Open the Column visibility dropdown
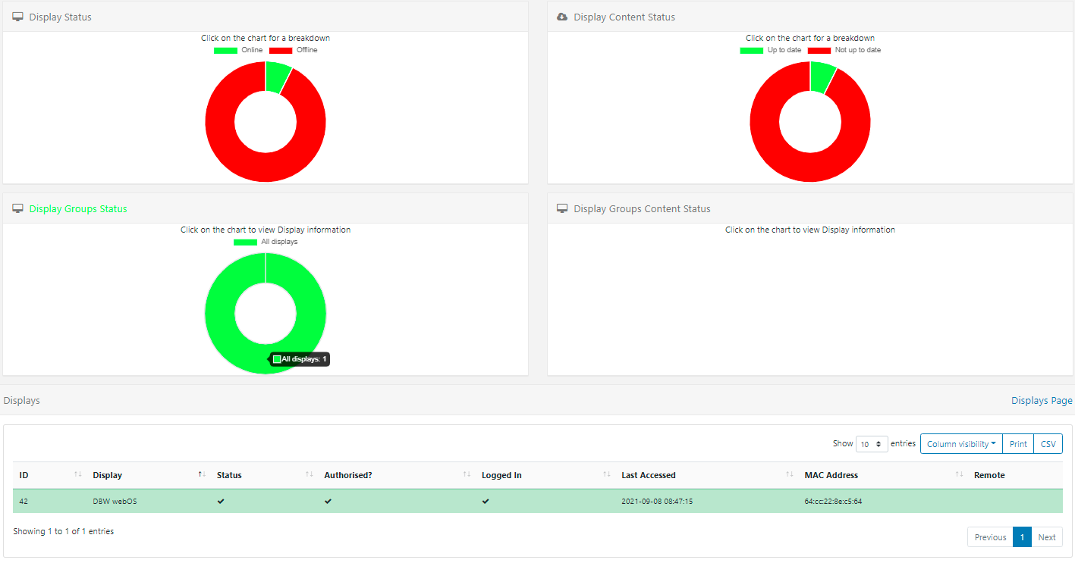 point(960,444)
